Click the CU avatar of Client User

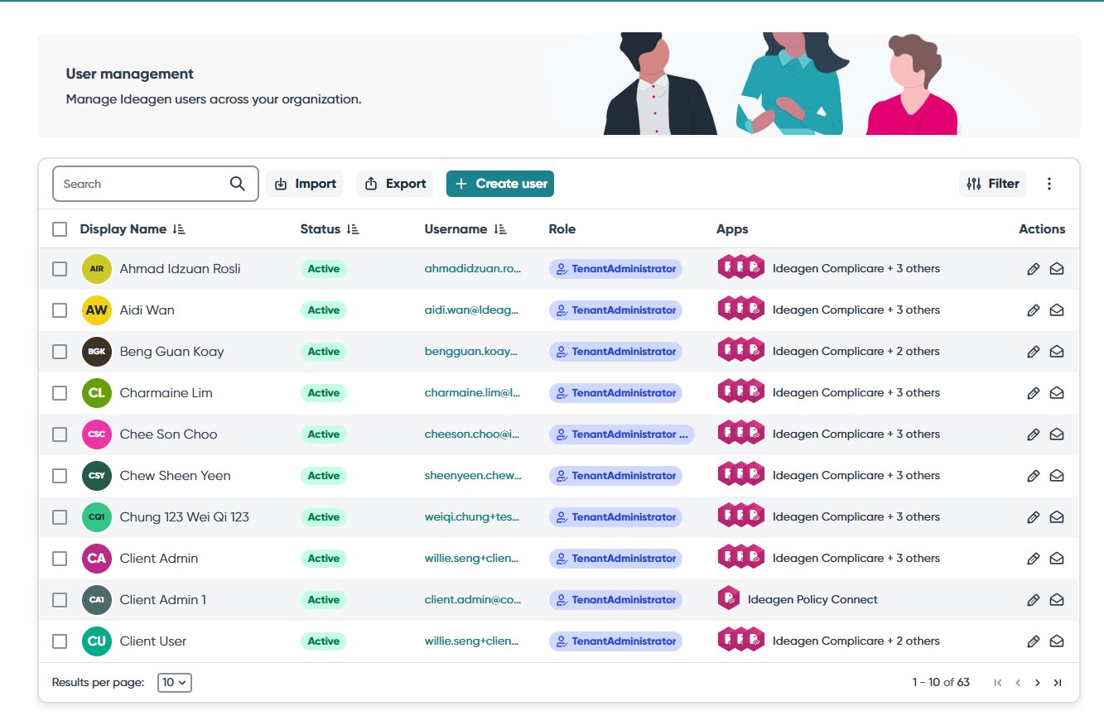(96, 641)
